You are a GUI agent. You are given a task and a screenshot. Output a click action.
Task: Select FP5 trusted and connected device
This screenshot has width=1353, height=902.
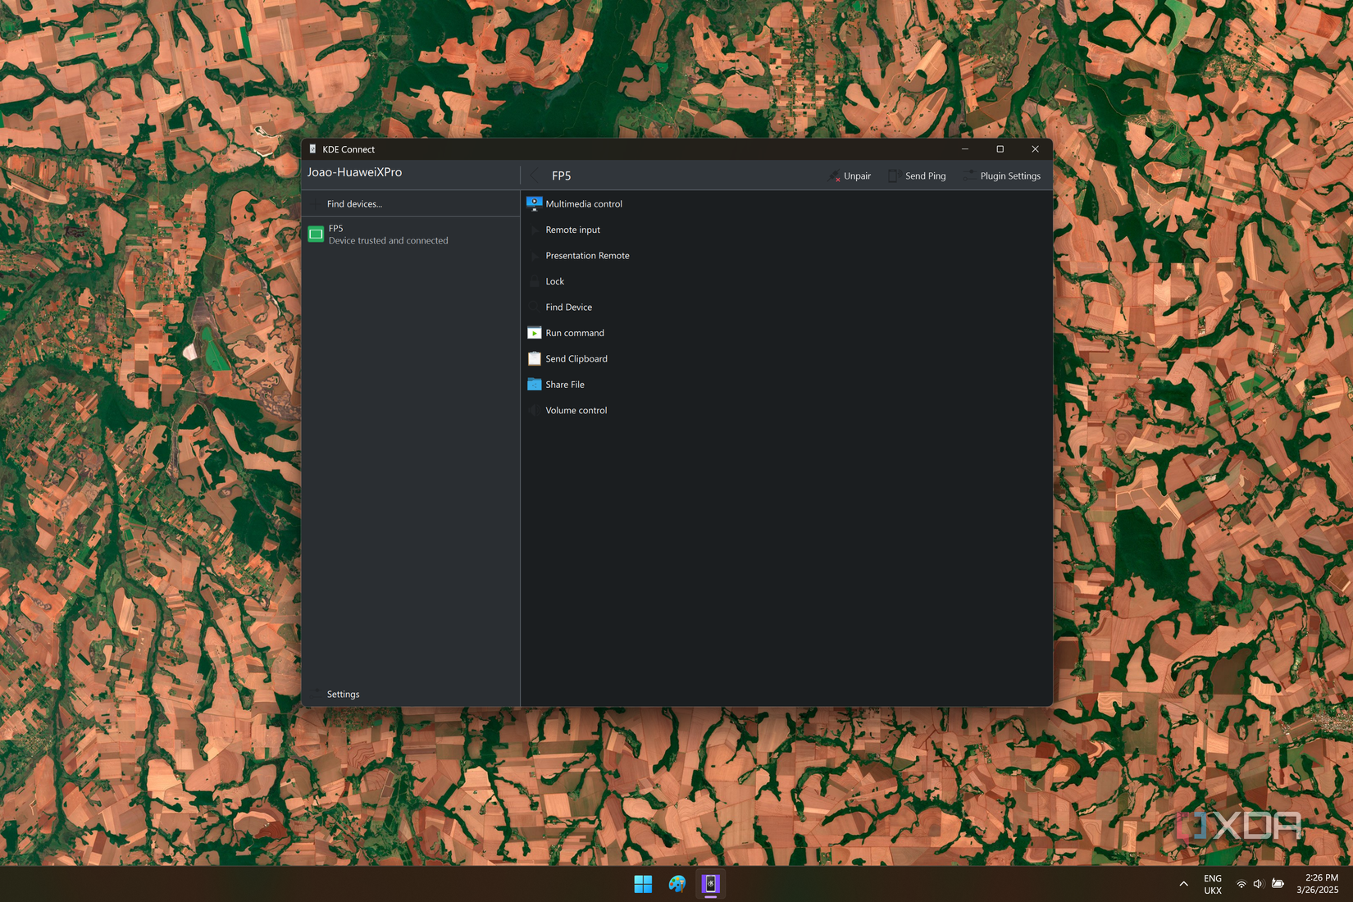point(411,235)
